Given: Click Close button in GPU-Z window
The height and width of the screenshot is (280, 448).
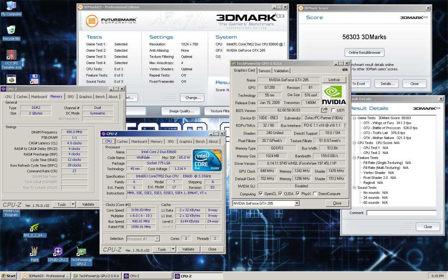Looking at the screenshot, I should 337,203.
